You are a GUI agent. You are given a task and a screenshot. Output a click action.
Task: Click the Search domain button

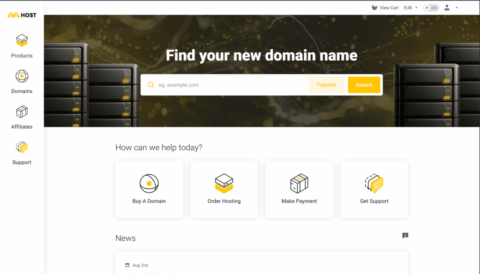pos(364,85)
